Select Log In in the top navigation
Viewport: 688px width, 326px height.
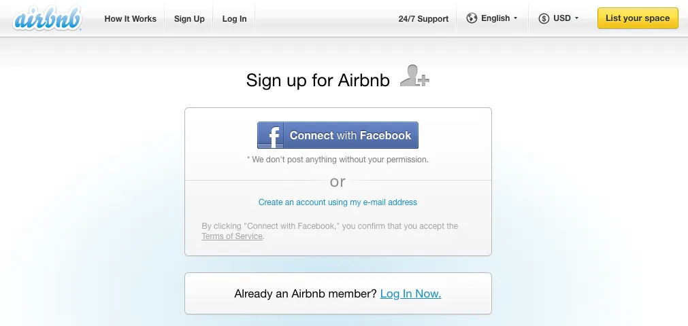tap(234, 19)
